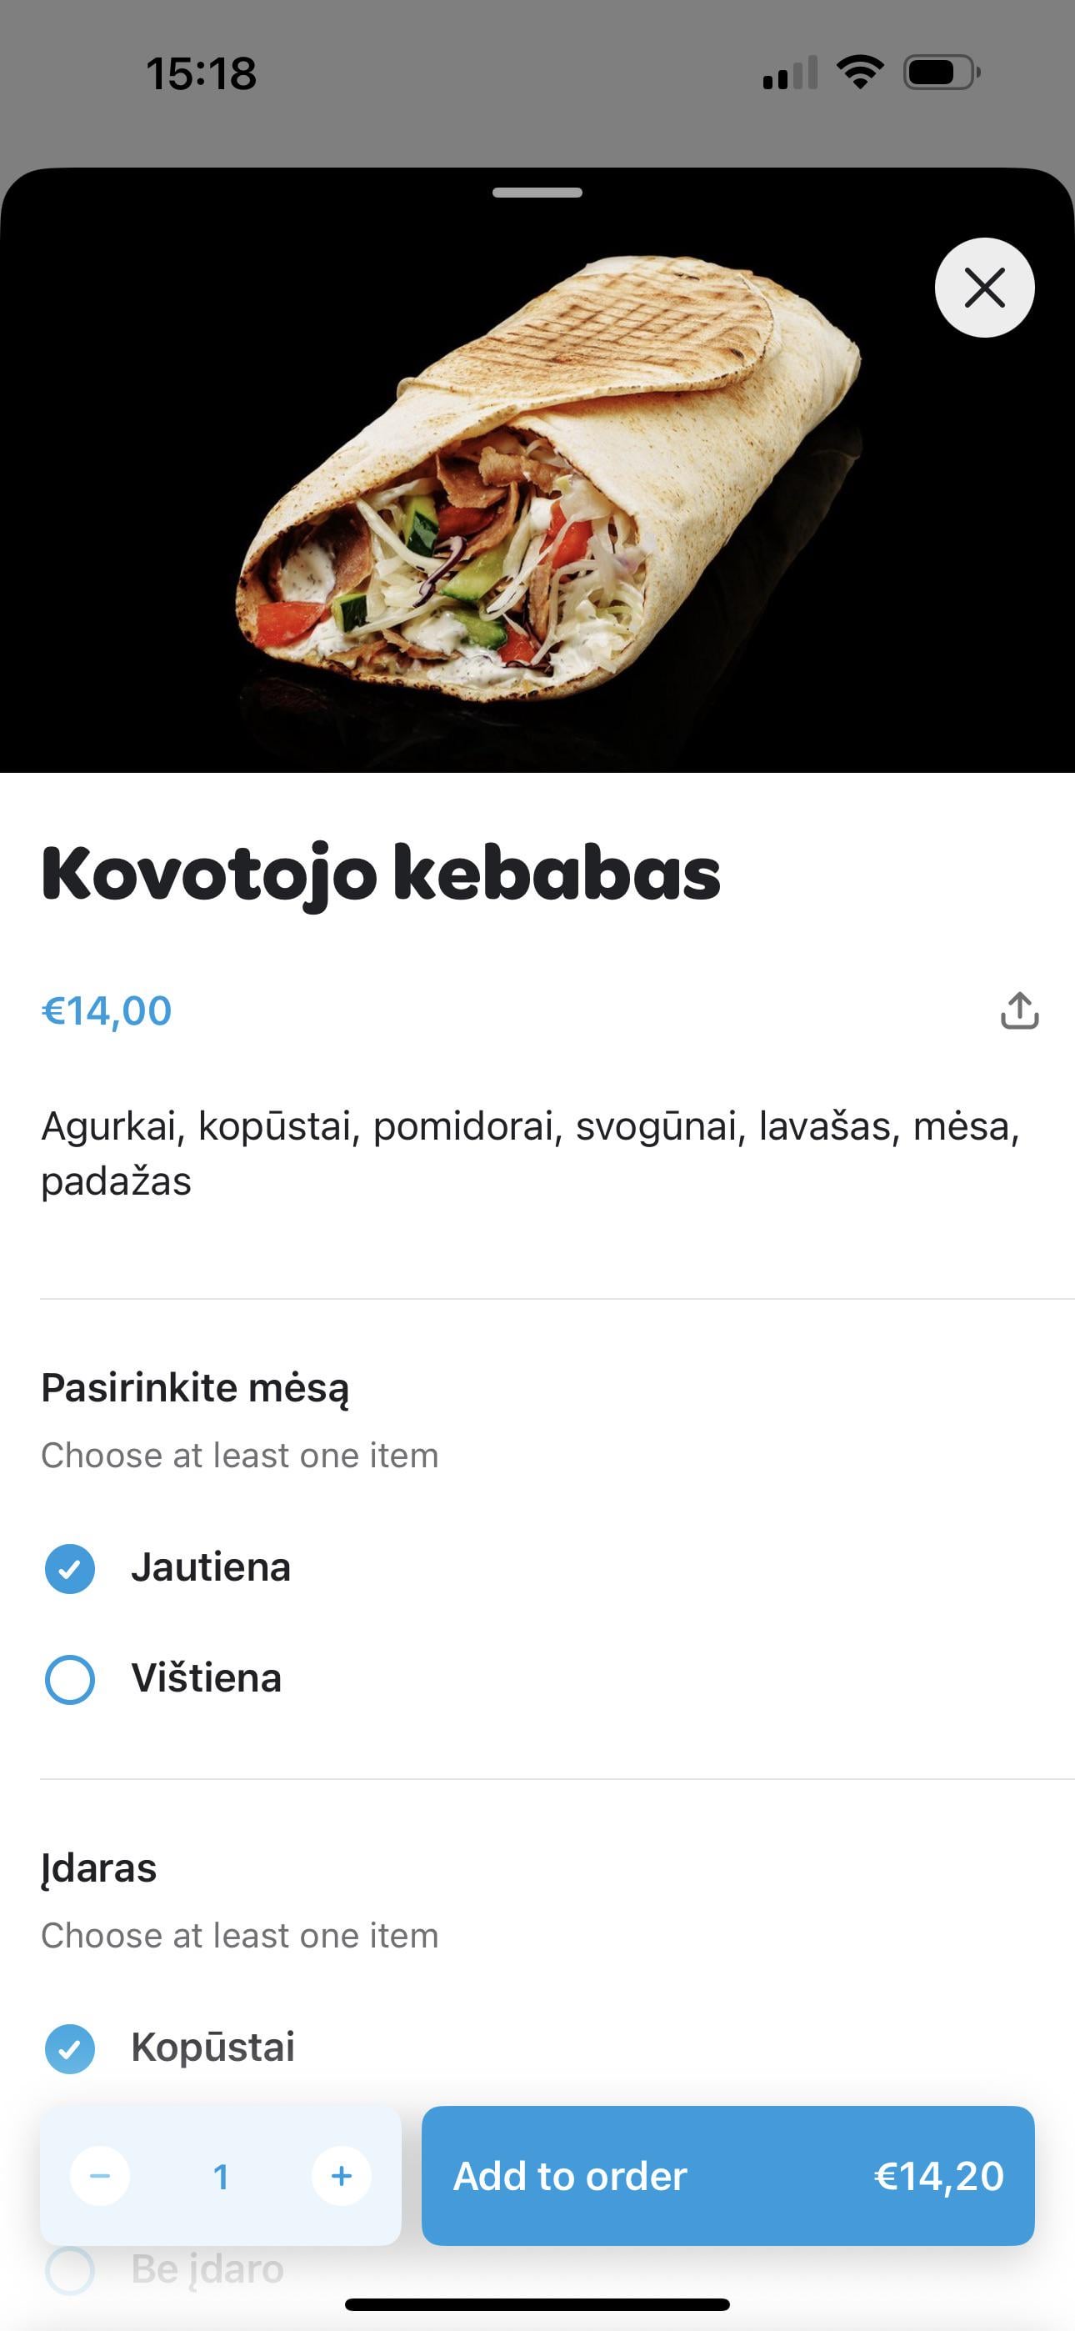This screenshot has width=1075, height=2331.
Task: Tap the Wi-Fi status bar icon
Action: click(860, 73)
